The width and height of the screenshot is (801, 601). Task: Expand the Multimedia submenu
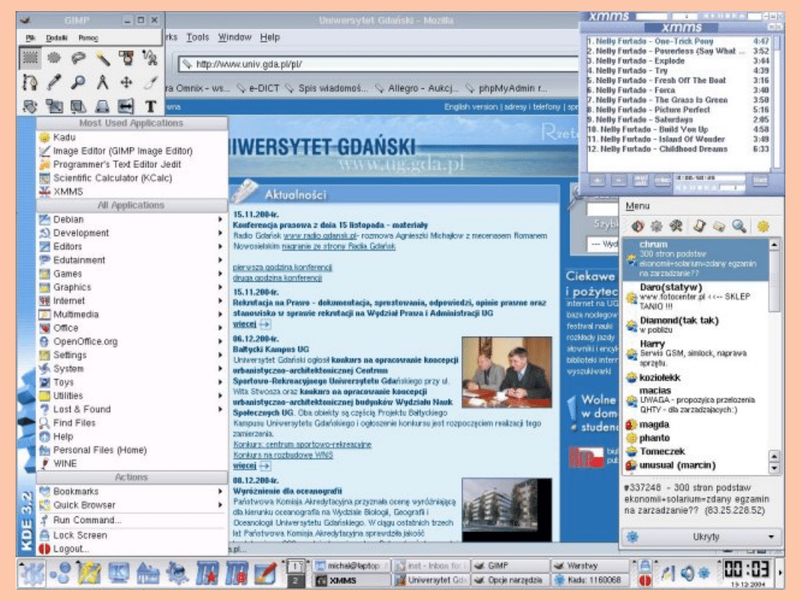pos(132,315)
